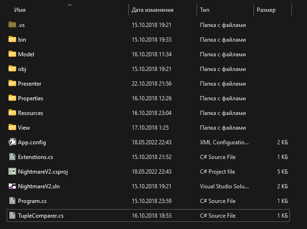The image size is (307, 229).
Task: Click the Тип column header
Action: (205, 10)
